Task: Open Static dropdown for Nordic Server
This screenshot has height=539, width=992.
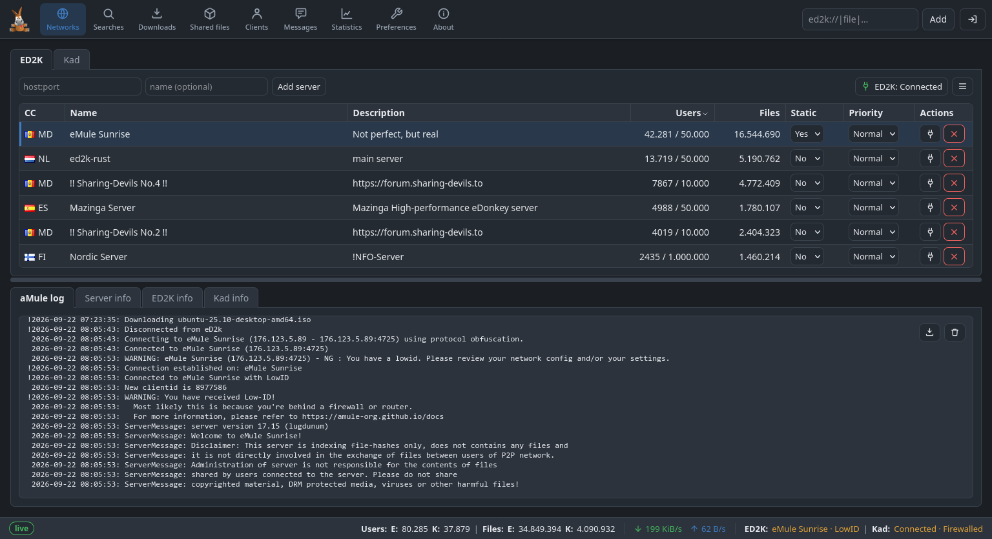Action: point(807,257)
